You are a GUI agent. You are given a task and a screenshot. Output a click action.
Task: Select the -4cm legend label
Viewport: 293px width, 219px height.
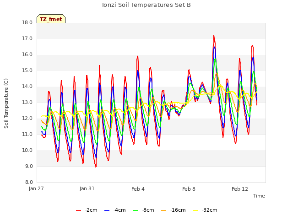point(119,210)
